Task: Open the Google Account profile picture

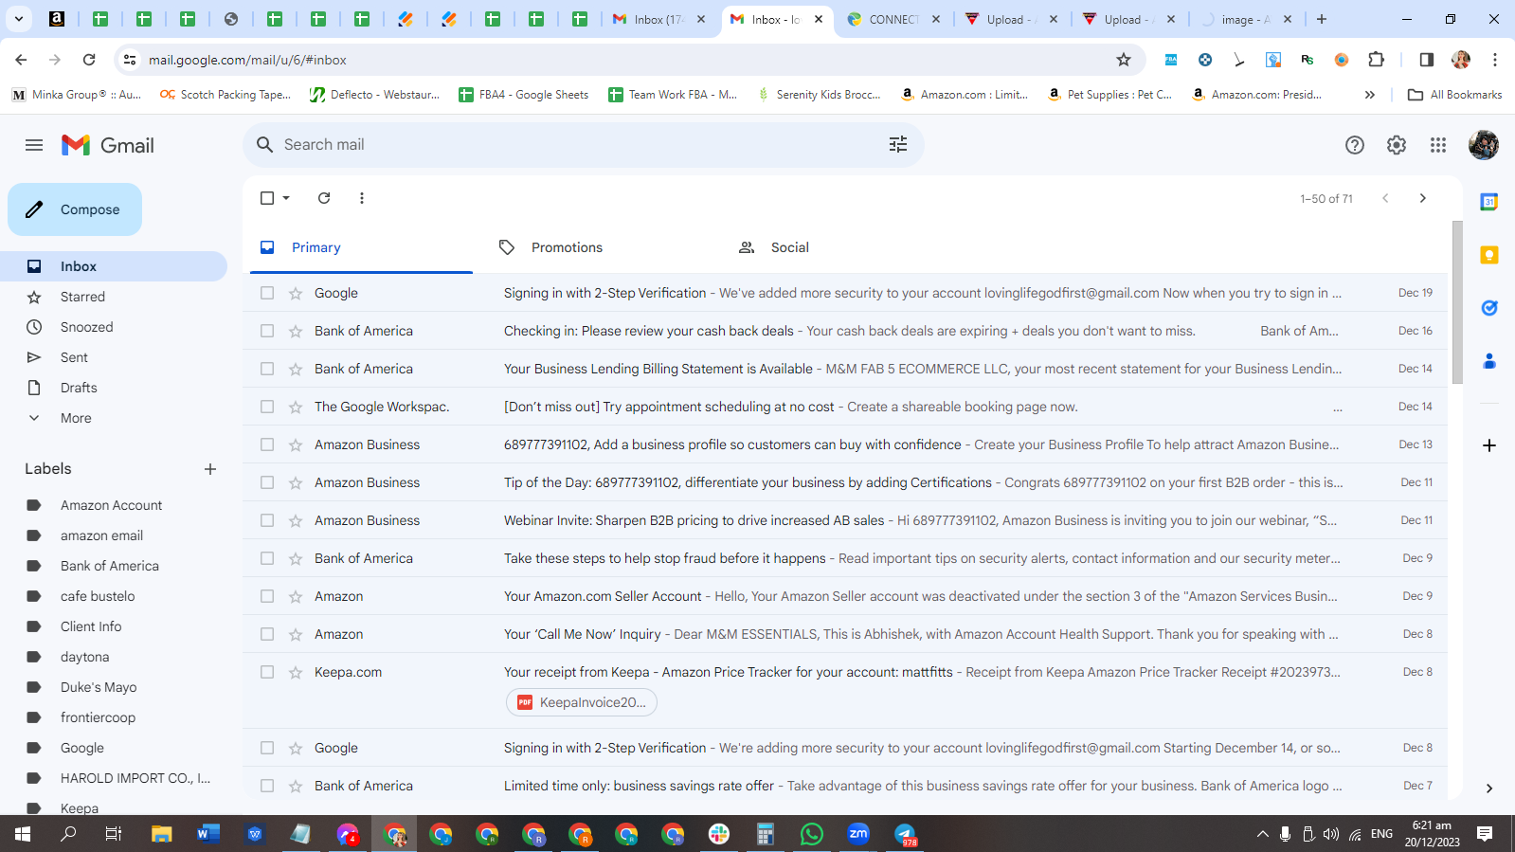Action: [x=1484, y=145]
